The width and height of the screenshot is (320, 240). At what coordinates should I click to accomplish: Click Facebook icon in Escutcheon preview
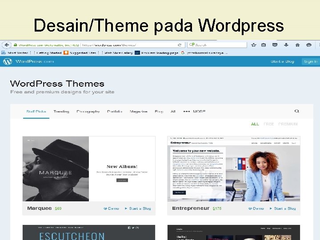click(129, 228)
